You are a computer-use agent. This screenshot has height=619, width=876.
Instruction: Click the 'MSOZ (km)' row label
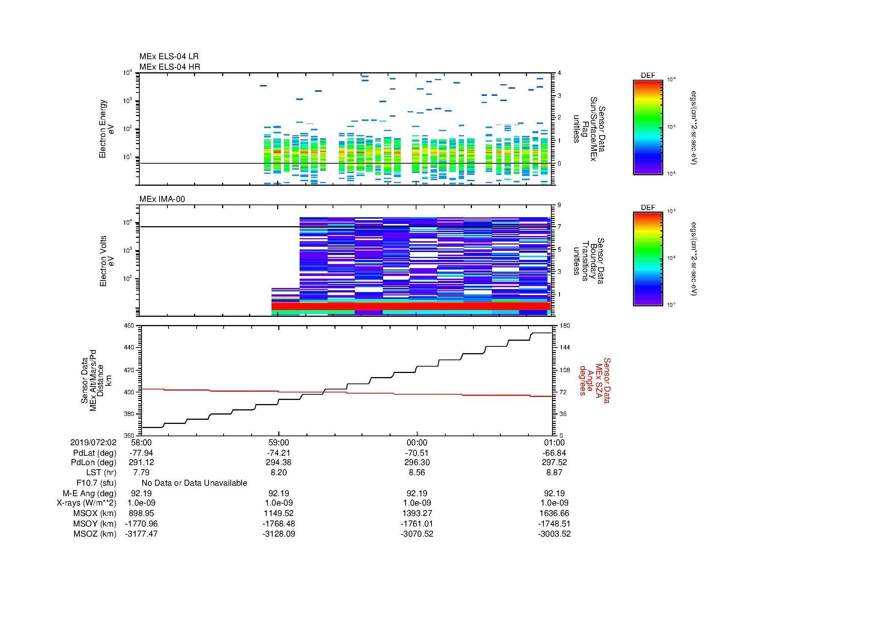pos(95,534)
